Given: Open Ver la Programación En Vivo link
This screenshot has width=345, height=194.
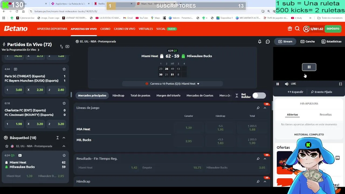Looking at the screenshot, I should (20, 50).
